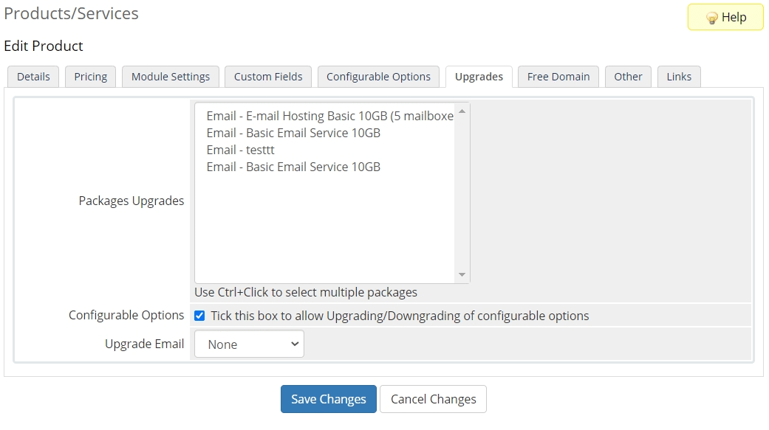Open the Custom Fields tab

click(268, 77)
